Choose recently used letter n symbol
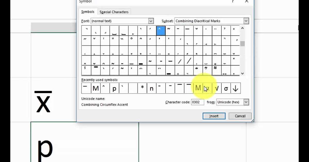 151,88
